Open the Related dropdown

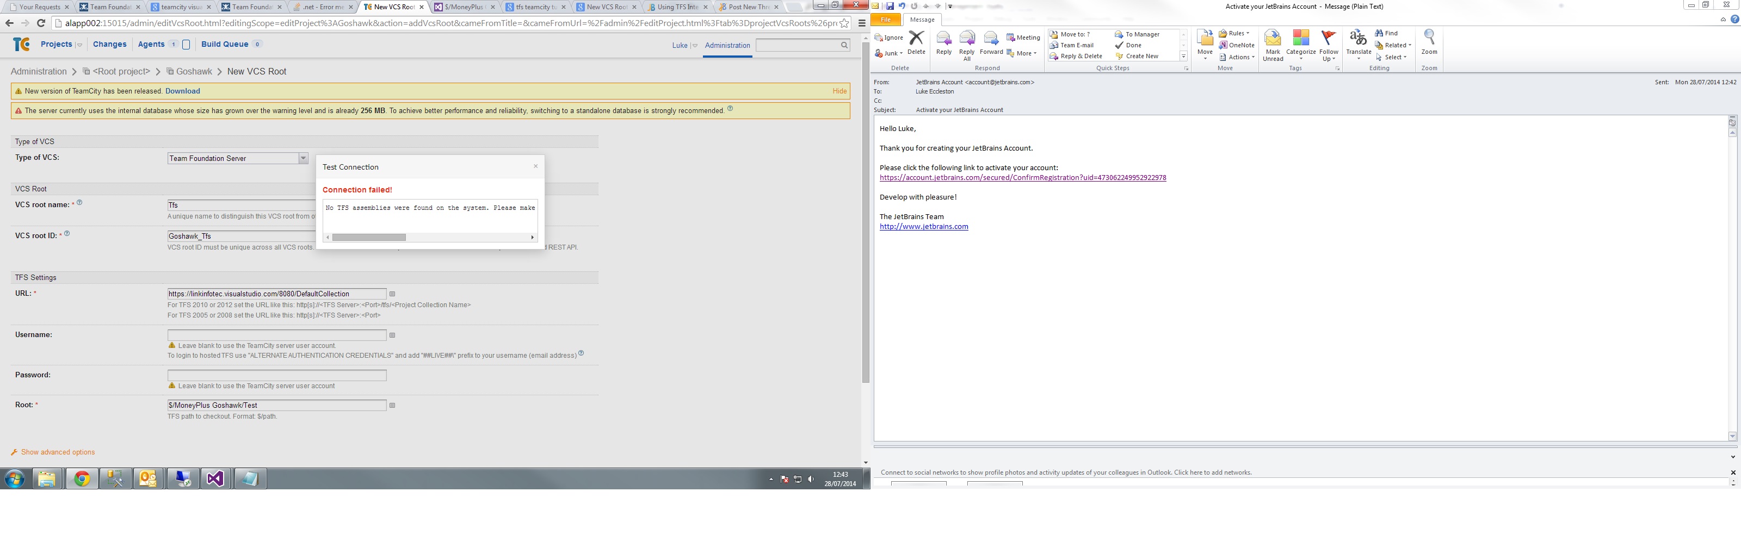coord(1393,45)
